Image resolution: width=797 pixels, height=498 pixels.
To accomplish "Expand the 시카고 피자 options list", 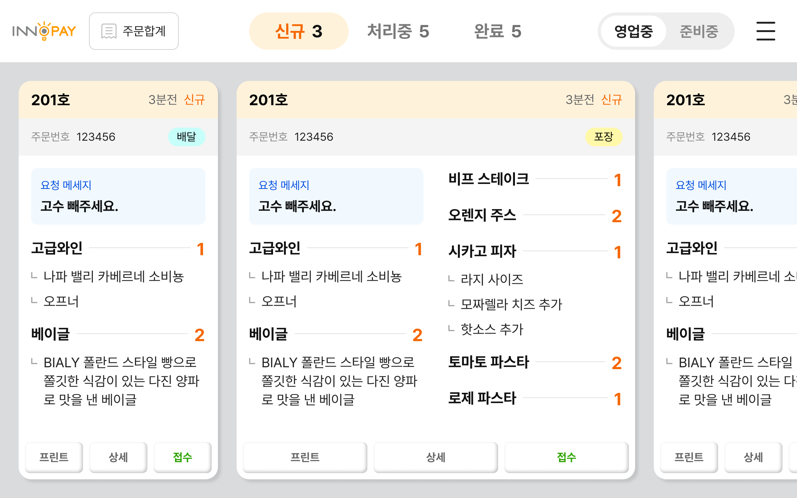I will point(483,251).
